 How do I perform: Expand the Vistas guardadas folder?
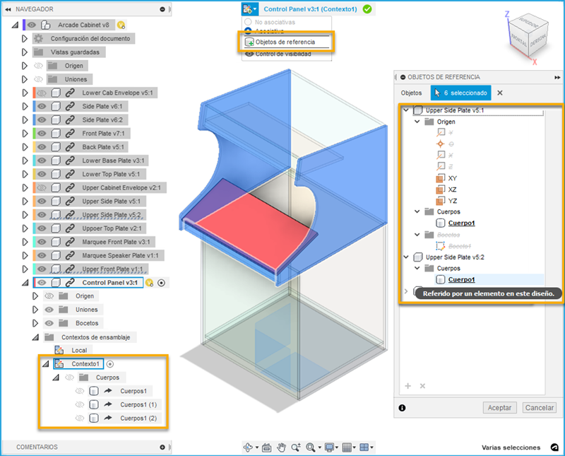click(x=25, y=52)
